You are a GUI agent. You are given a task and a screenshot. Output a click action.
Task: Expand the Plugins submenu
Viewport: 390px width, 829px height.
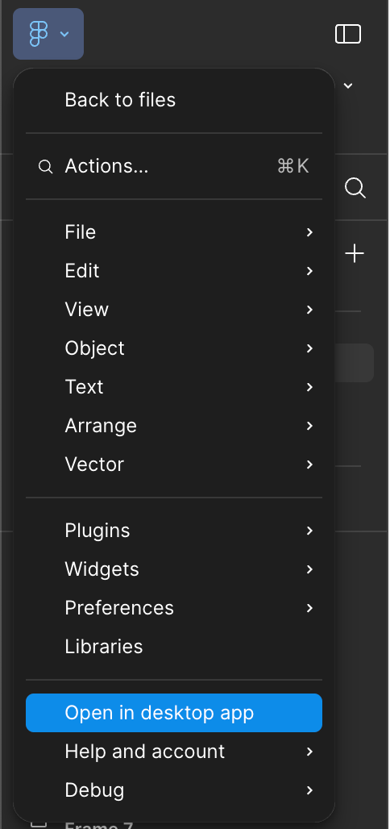(x=174, y=531)
